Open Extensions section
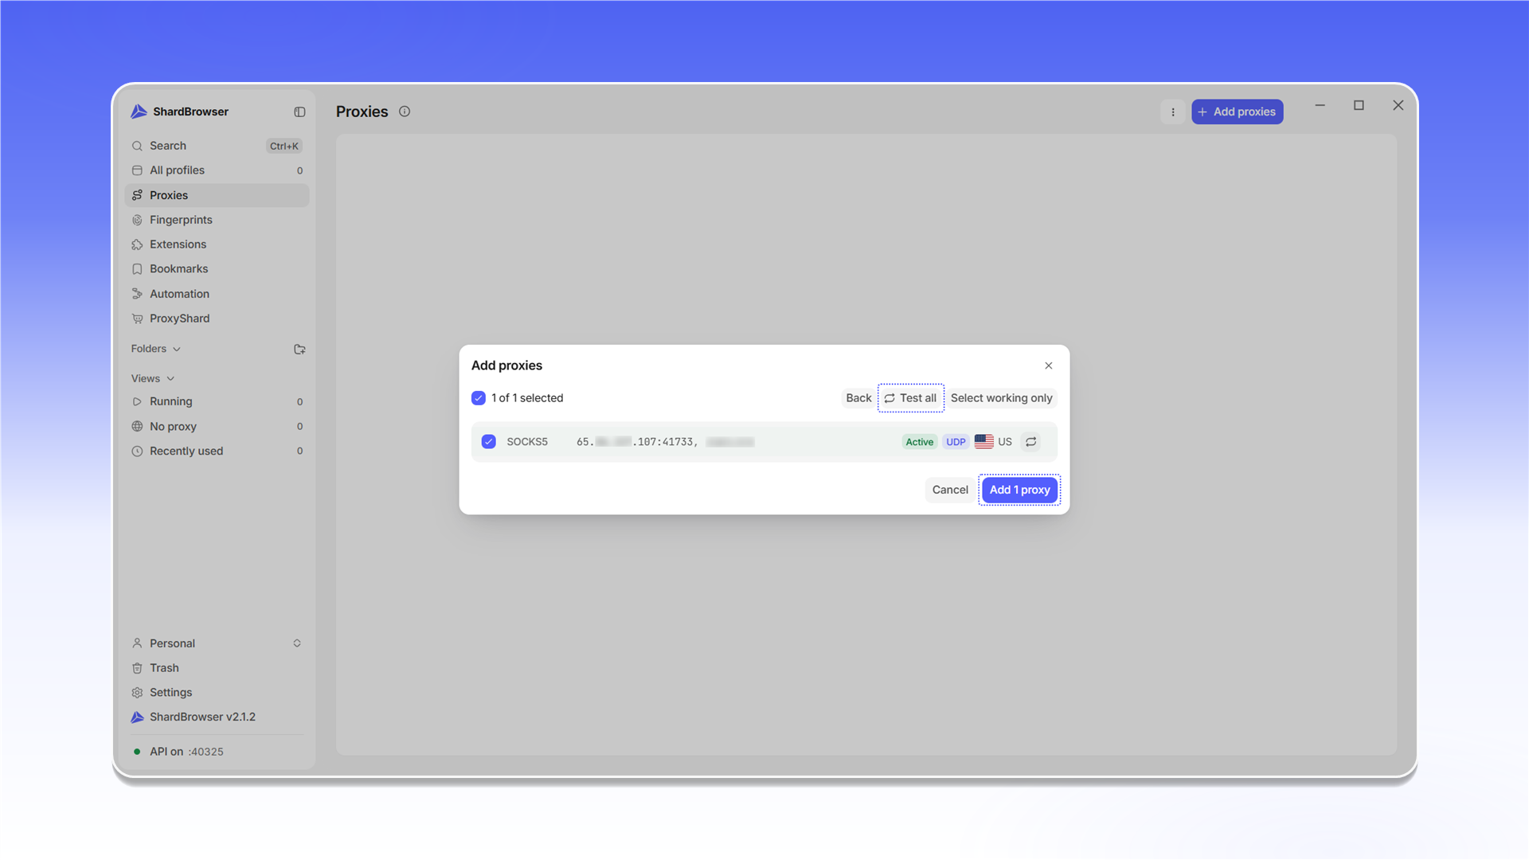 (x=217, y=244)
